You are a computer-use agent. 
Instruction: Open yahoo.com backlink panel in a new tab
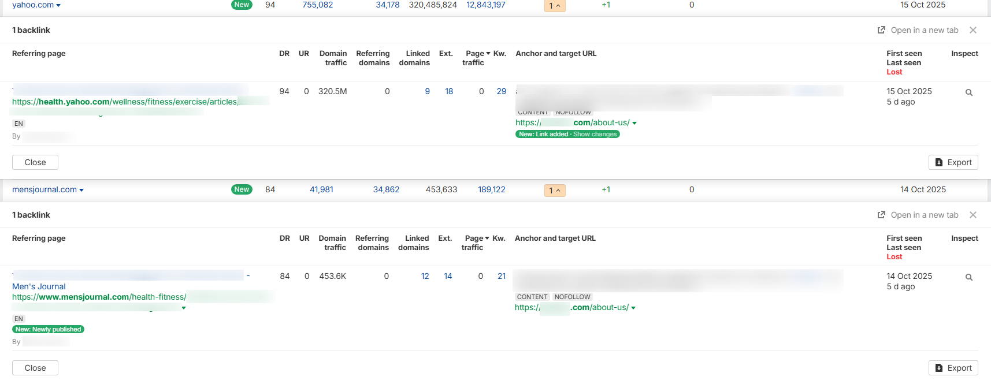918,30
